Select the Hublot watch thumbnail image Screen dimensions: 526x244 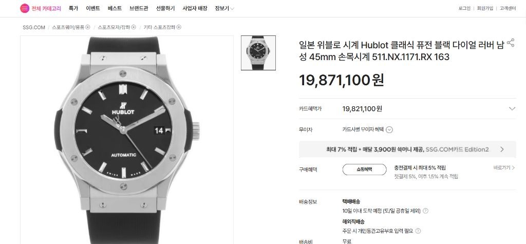(x=258, y=53)
